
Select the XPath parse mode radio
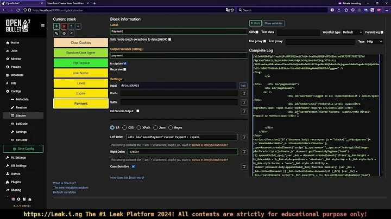[138, 127]
